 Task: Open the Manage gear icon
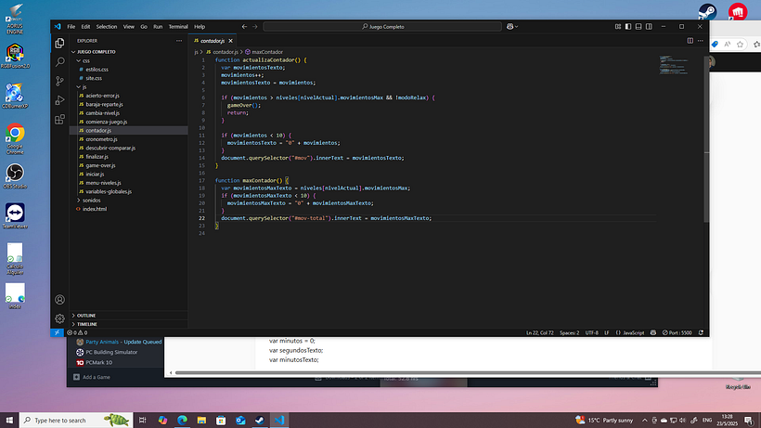pyautogui.click(x=59, y=318)
